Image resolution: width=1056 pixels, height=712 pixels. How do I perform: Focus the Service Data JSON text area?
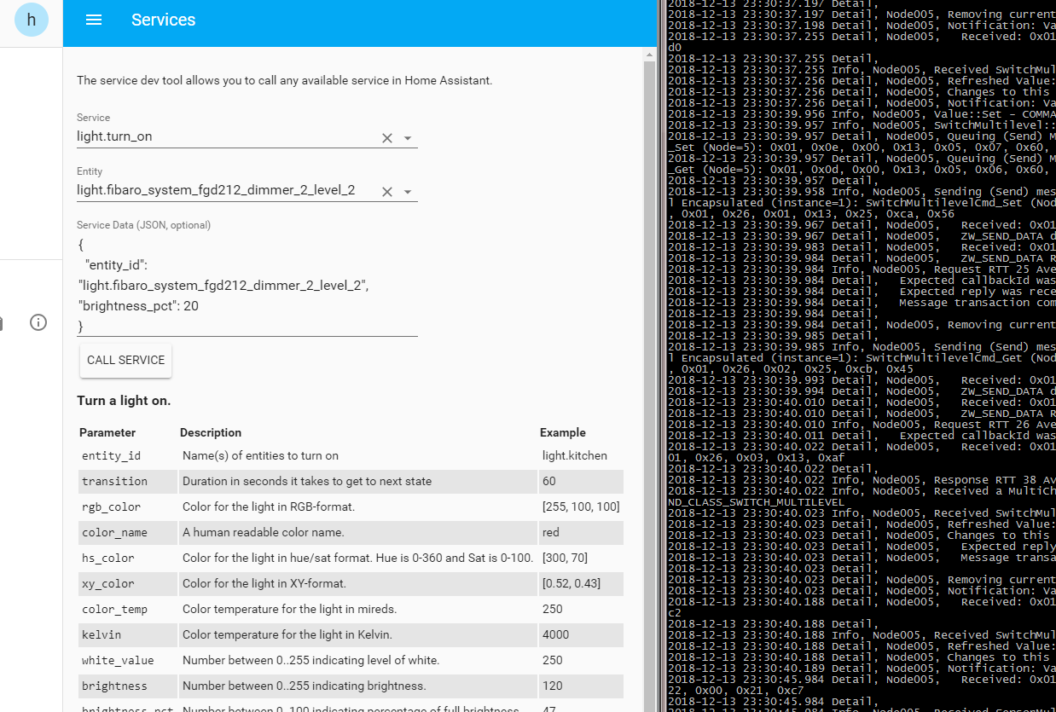(247, 286)
